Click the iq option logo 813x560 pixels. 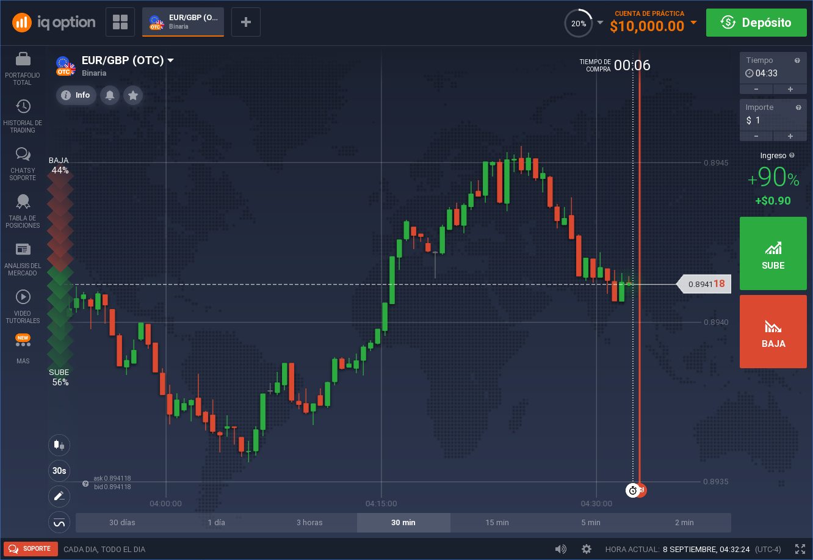tap(54, 23)
